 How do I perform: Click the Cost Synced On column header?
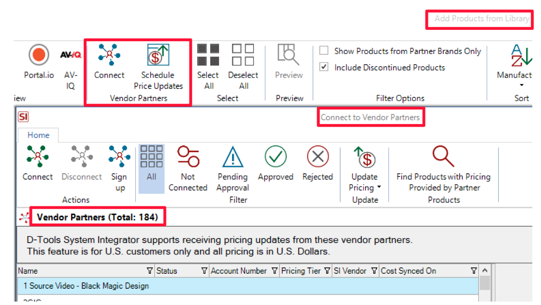pos(429,271)
